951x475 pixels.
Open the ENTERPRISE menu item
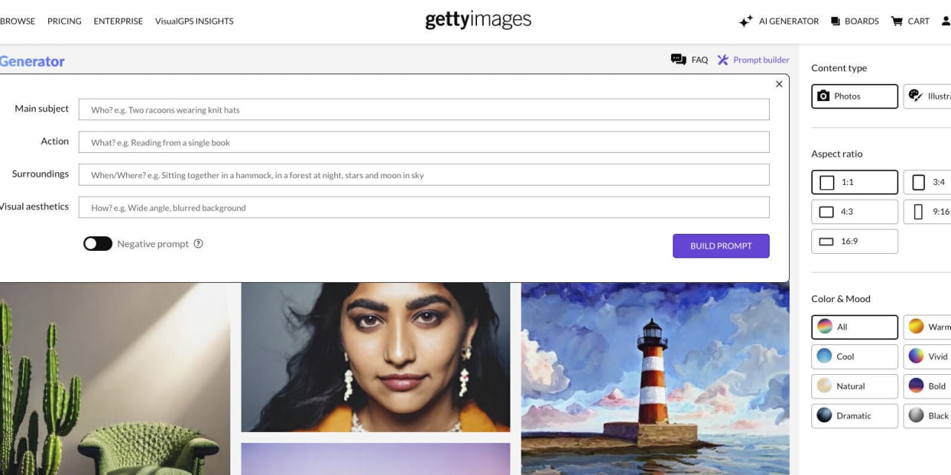[118, 22]
